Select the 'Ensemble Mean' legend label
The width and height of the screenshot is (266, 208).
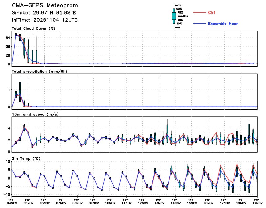[x=223, y=24]
